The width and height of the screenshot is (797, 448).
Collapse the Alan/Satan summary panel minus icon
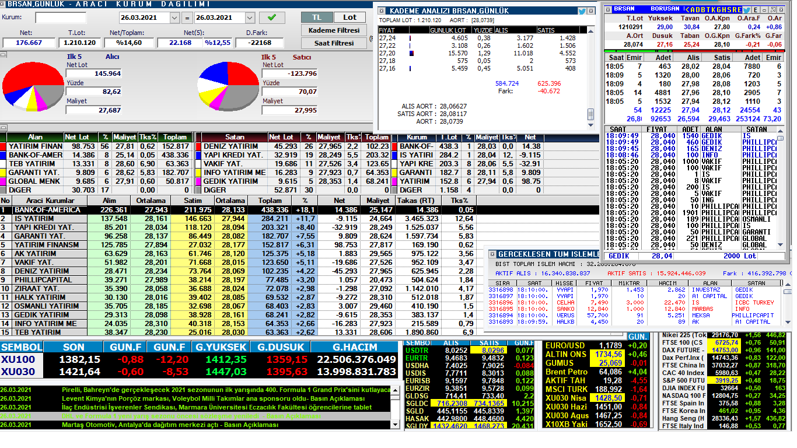coord(3,128)
